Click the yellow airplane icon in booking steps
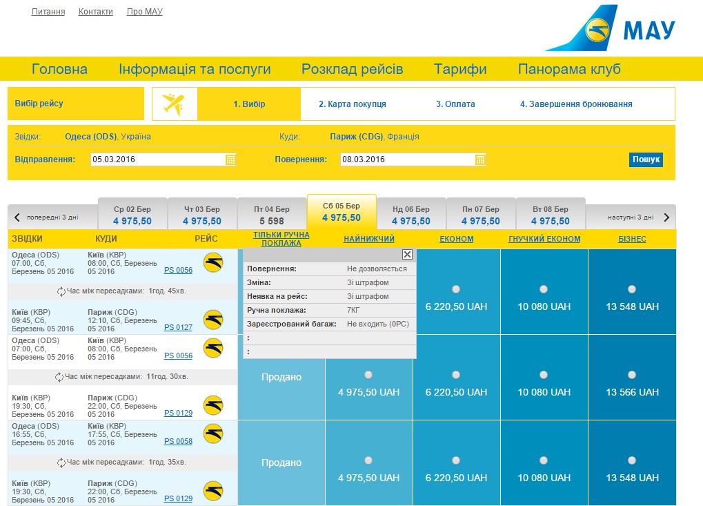 pyautogui.click(x=174, y=104)
